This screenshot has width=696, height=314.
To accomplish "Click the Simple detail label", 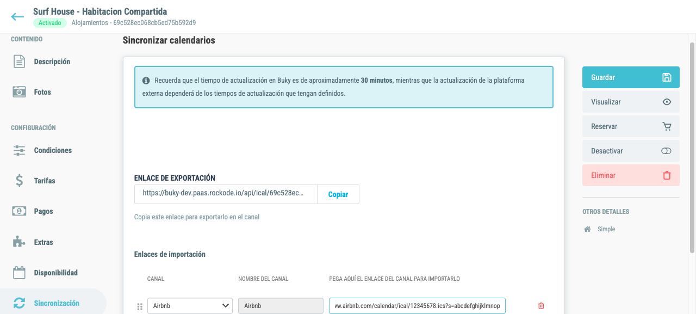I will pos(606,229).
